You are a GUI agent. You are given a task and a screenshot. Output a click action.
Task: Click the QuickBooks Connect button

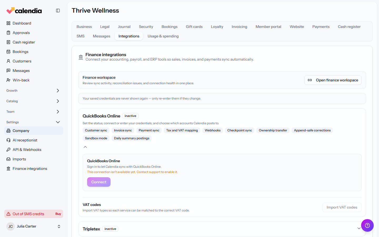99,182
